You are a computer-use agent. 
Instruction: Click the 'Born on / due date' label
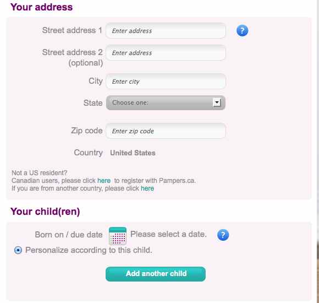click(x=69, y=235)
